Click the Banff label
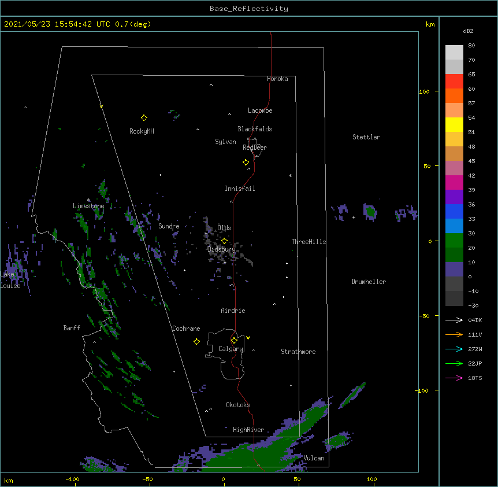This screenshot has width=498, height=487. [x=72, y=328]
